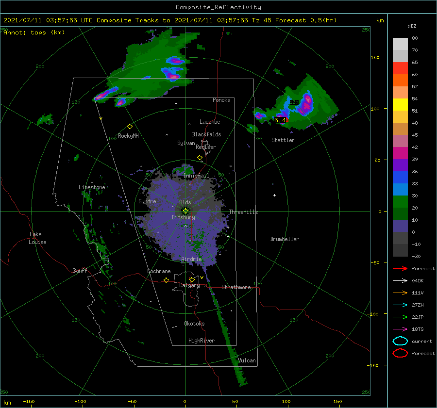This screenshot has height=408, width=437.
Task: Click the ThreeHills town label
Action: [243, 212]
